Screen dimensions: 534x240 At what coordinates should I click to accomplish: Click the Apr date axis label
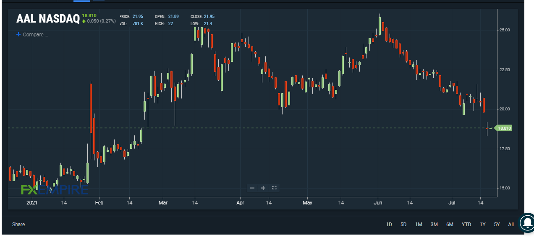point(241,203)
